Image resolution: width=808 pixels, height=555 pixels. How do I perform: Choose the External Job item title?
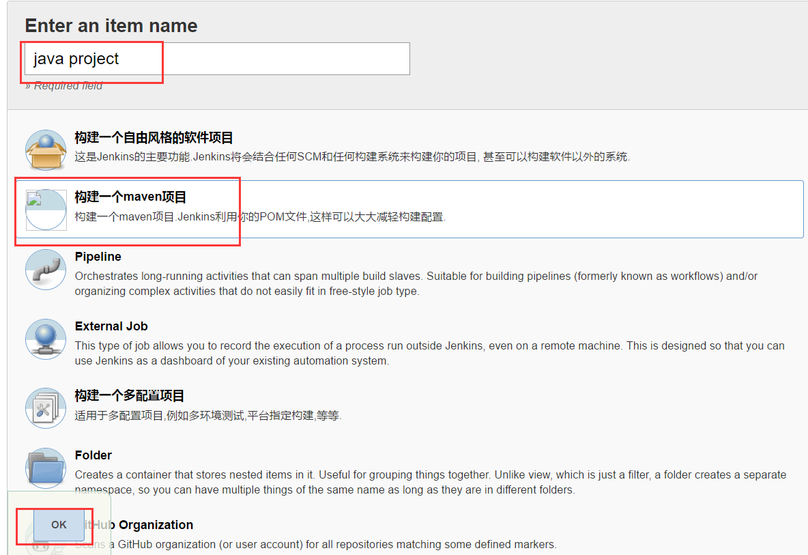[x=111, y=326]
